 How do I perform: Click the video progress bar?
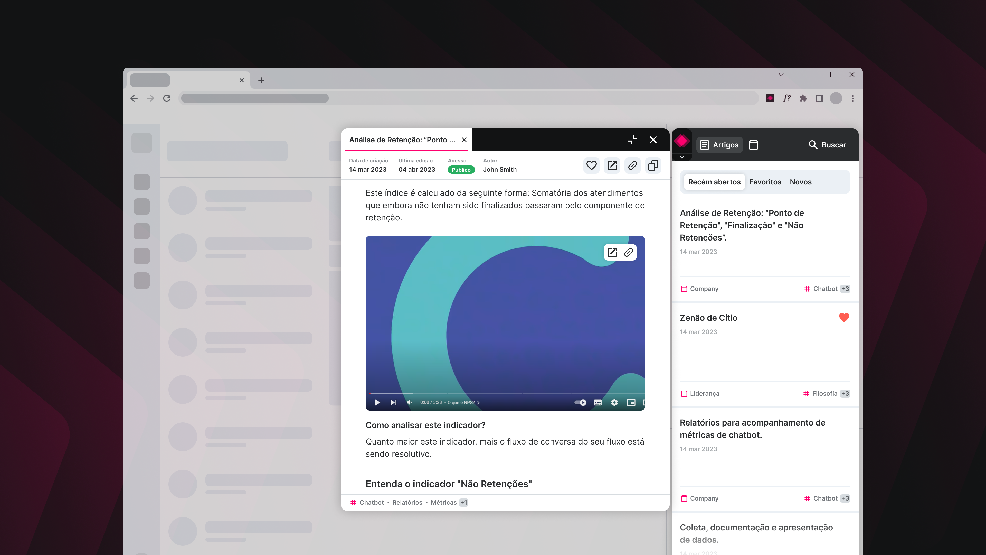505,393
